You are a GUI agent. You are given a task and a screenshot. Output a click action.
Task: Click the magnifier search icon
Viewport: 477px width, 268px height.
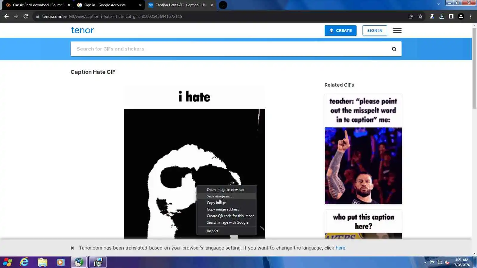[x=394, y=49]
